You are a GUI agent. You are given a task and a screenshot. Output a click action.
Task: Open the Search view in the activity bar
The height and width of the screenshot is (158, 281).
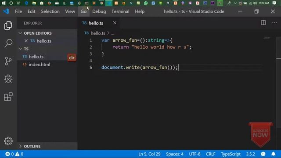(x=8, y=43)
